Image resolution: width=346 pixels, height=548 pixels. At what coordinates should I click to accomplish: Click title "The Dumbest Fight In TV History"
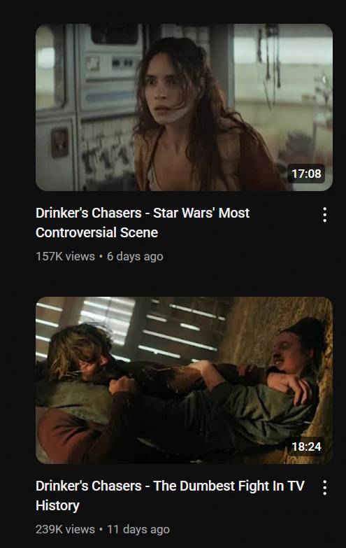point(170,496)
